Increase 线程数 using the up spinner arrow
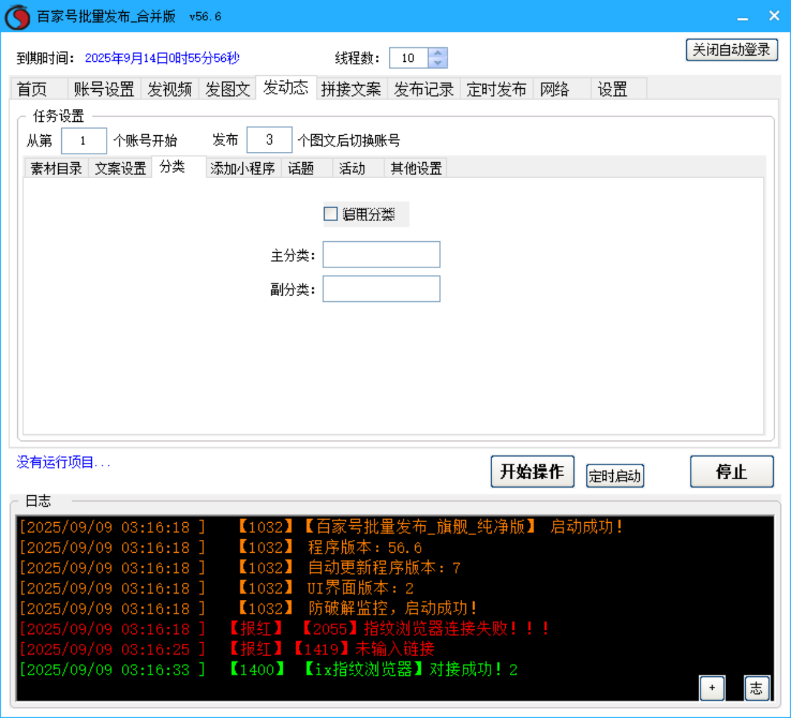The width and height of the screenshot is (791, 718). [x=437, y=53]
